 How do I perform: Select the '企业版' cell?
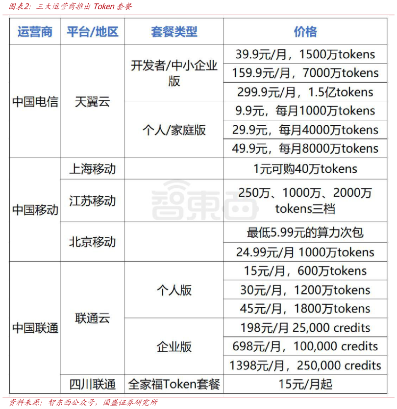174,346
